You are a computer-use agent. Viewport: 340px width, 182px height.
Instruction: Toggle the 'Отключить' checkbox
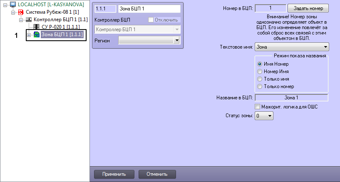(151, 20)
